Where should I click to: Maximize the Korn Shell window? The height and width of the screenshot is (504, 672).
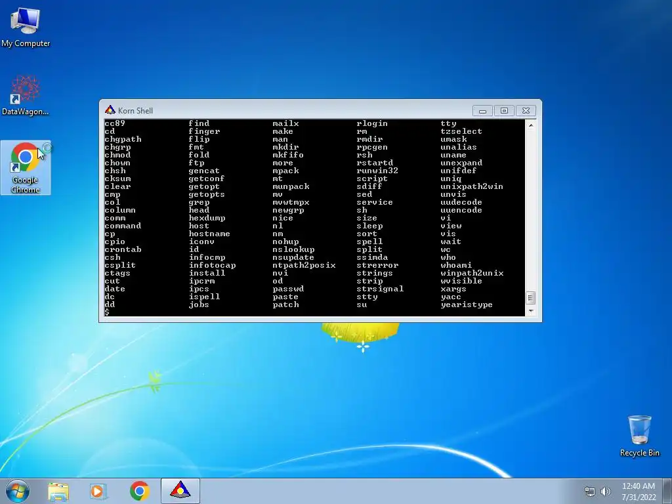504,110
